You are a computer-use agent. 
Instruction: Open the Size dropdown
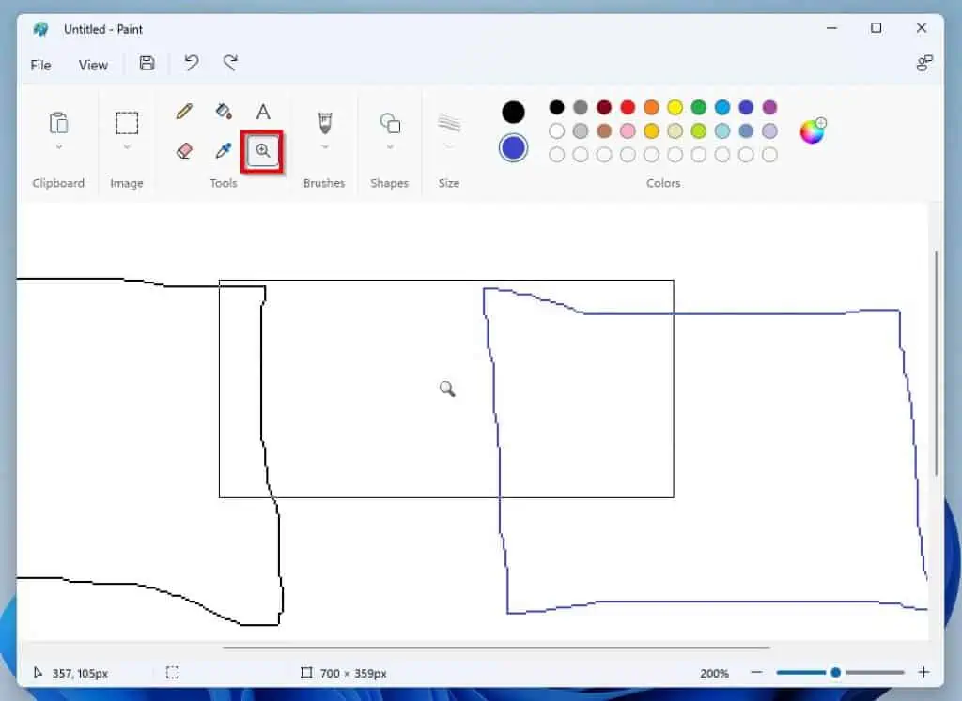(448, 131)
